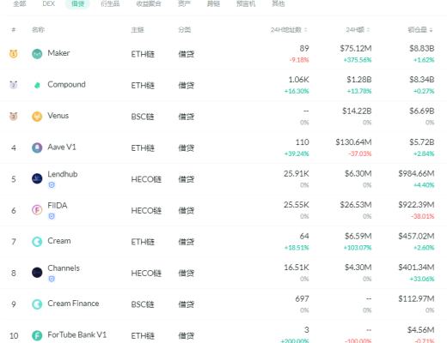Click the $14.22B value in Venus row
This screenshot has width=447, height=343.
point(357,111)
